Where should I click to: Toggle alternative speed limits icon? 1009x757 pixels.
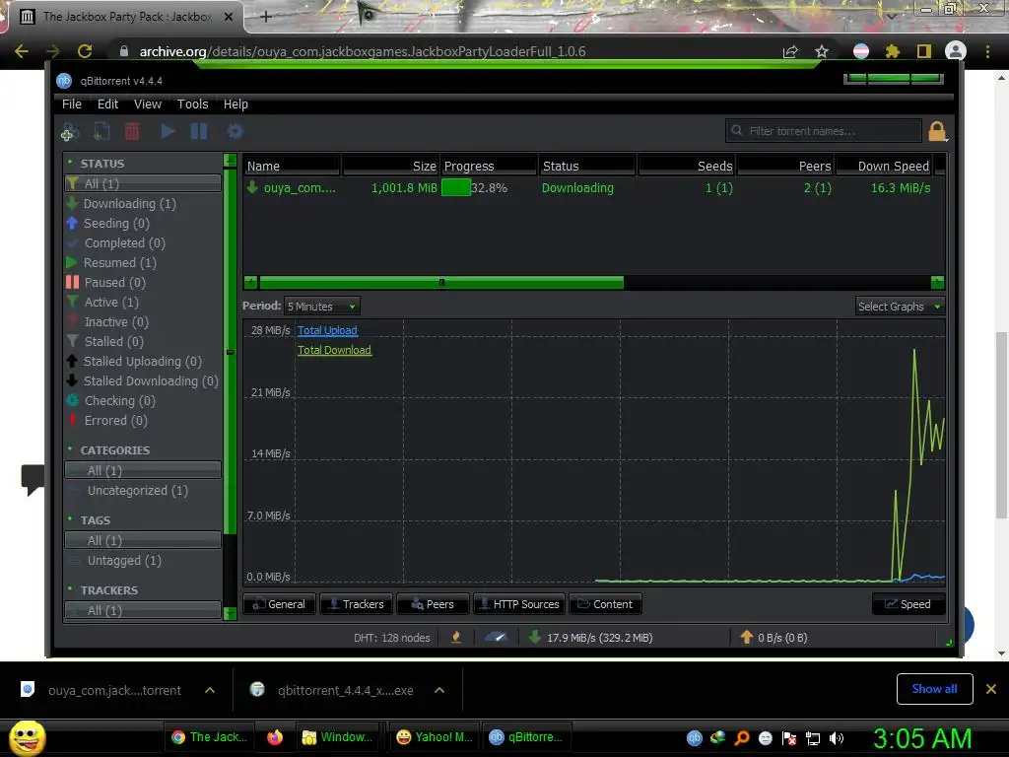pos(496,638)
